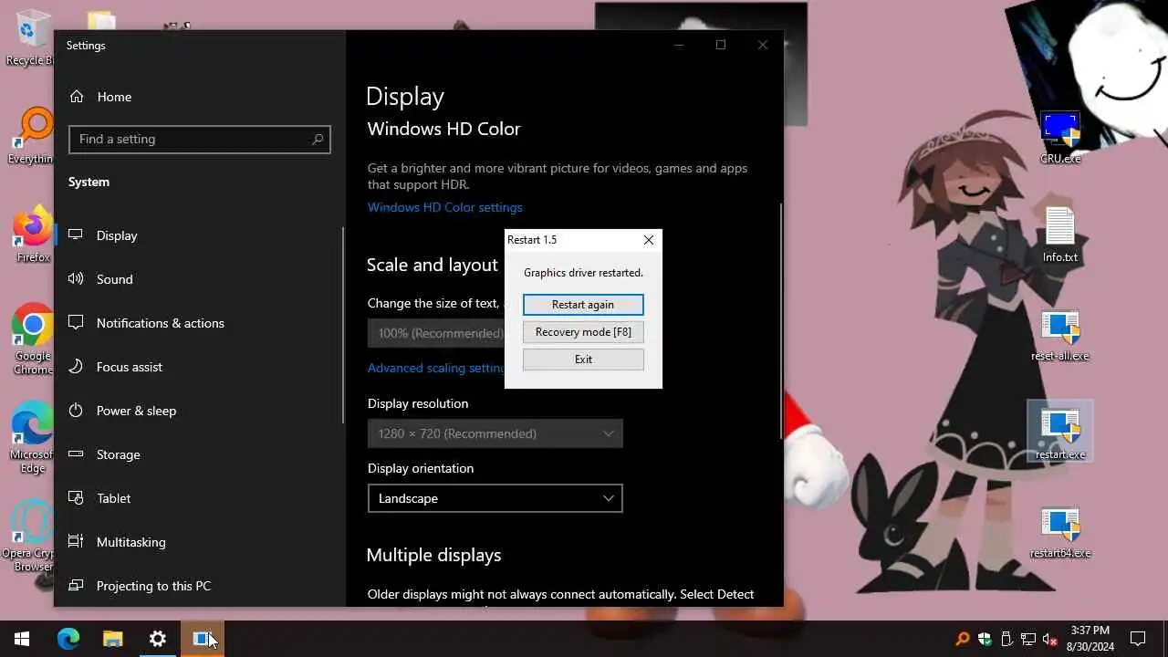Open the Display resolution dropdown
Screen dimensions: 1168x657
pos(495,433)
